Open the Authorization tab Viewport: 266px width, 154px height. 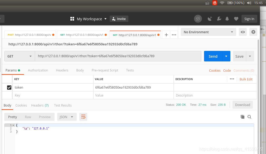pyautogui.click(x=38, y=70)
